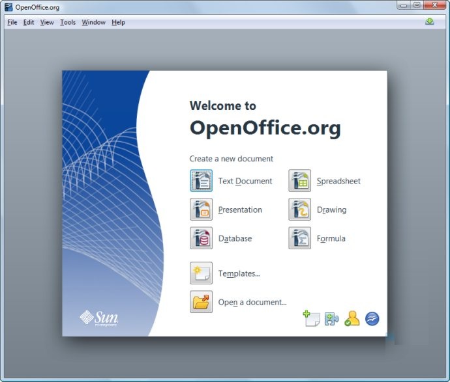Click the update indicator icon in menu bar
Image resolution: width=450 pixels, height=382 pixels.
(430, 21)
